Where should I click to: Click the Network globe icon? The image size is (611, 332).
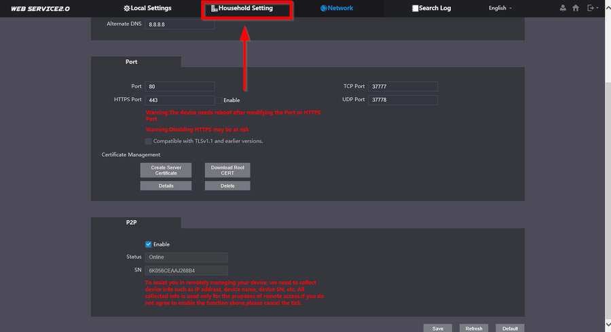click(x=323, y=8)
